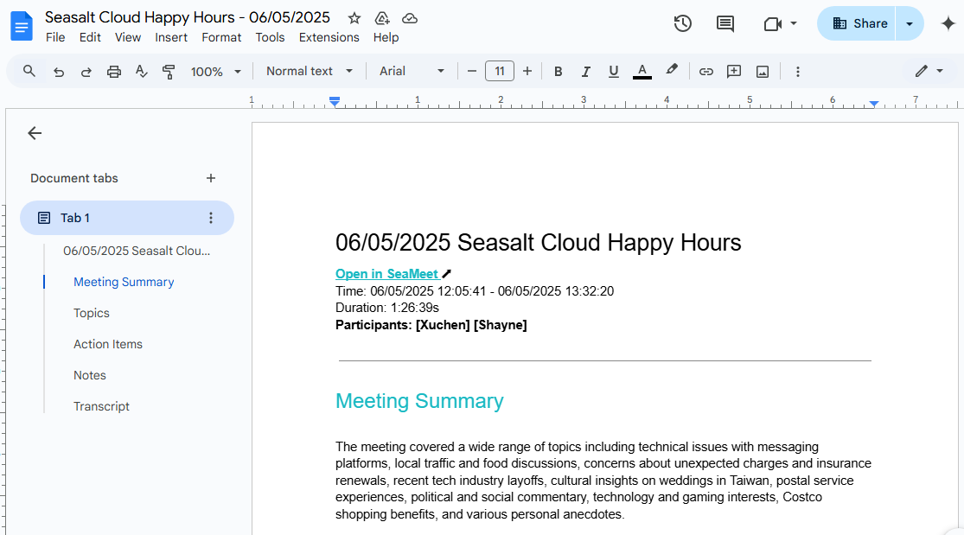Screen dimensions: 964x535
Task: Click the Share button
Action: click(859, 23)
